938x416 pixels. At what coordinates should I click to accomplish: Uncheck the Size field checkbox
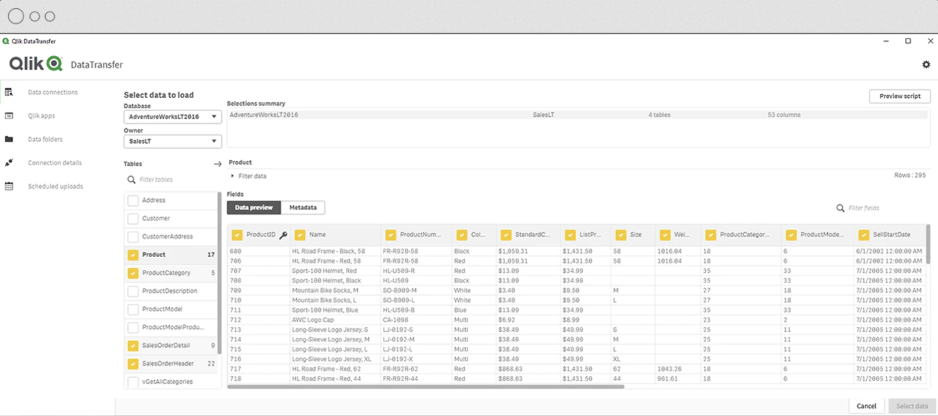pos(621,235)
